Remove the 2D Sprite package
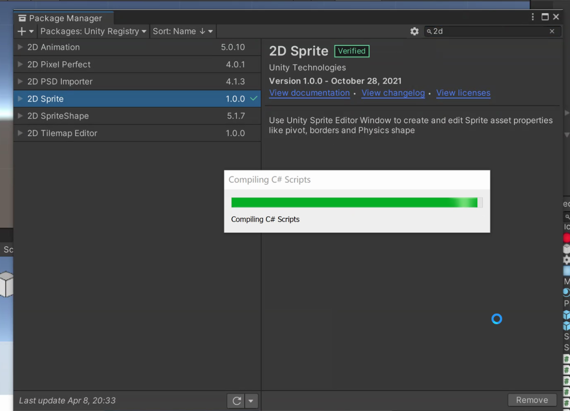 click(532, 400)
